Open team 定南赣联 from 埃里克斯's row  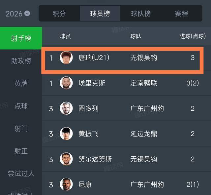[x=144, y=83]
